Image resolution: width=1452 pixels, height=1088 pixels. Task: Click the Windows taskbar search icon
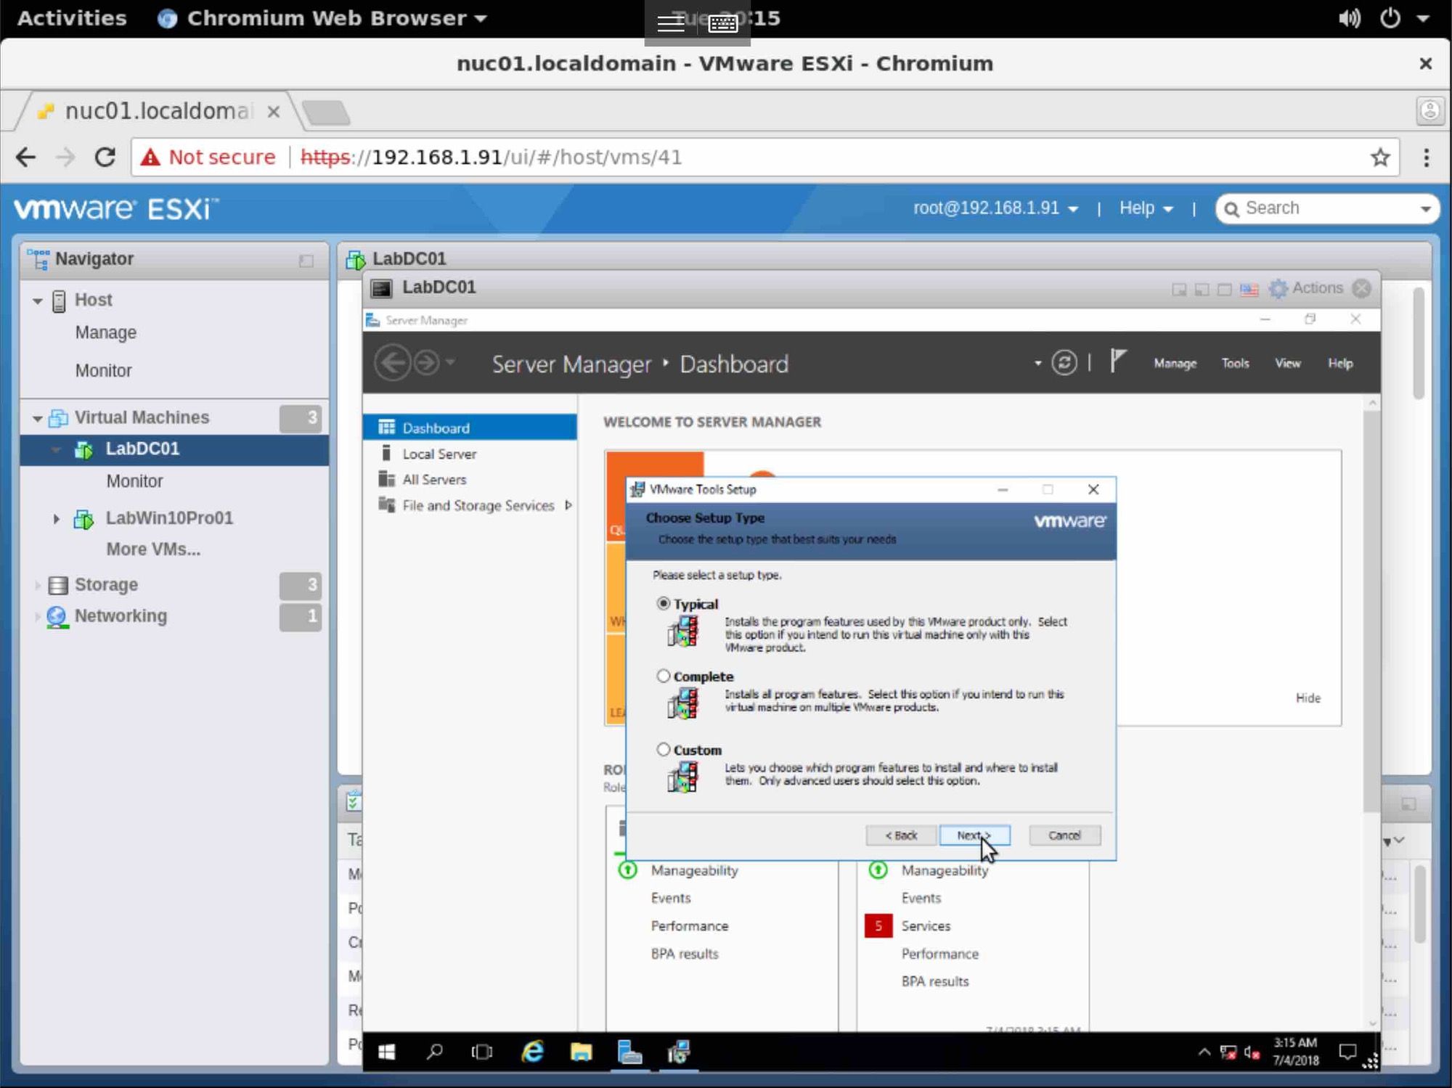[x=434, y=1052]
